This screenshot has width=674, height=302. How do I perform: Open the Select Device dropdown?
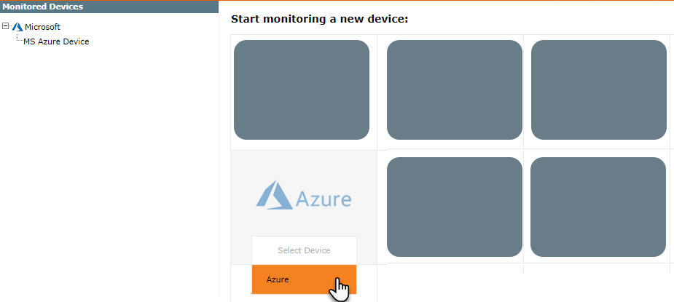304,250
